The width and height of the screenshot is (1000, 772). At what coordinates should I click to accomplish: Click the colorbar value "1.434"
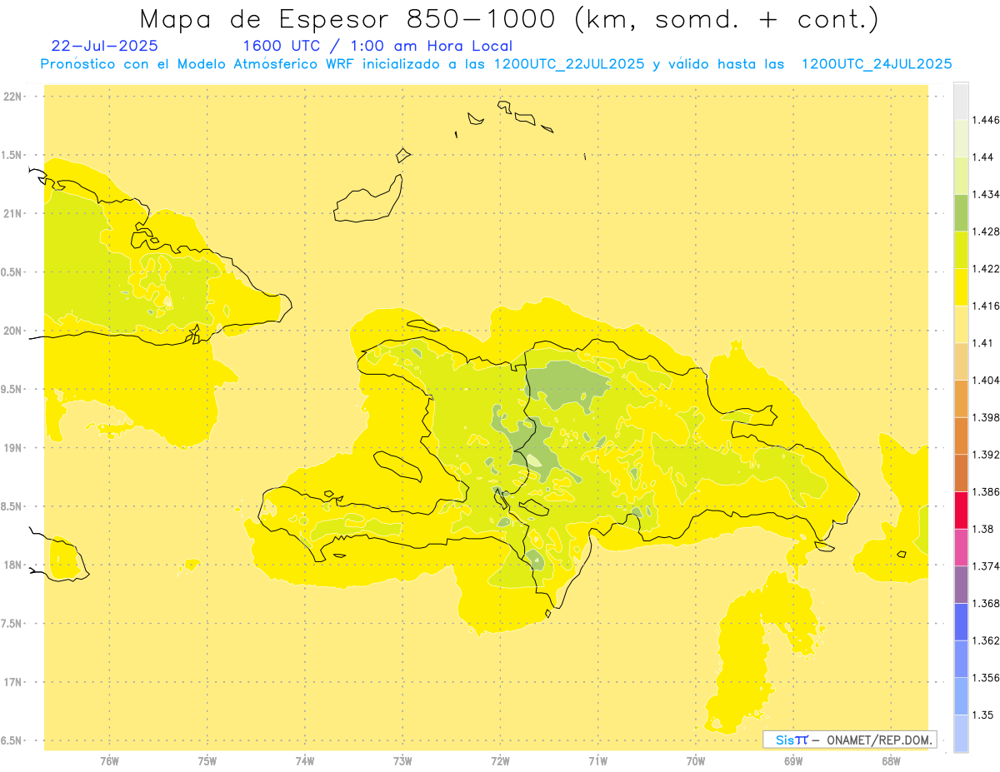coord(987,194)
